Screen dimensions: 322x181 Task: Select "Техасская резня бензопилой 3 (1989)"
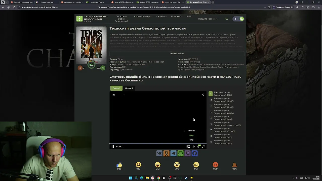[223, 106]
